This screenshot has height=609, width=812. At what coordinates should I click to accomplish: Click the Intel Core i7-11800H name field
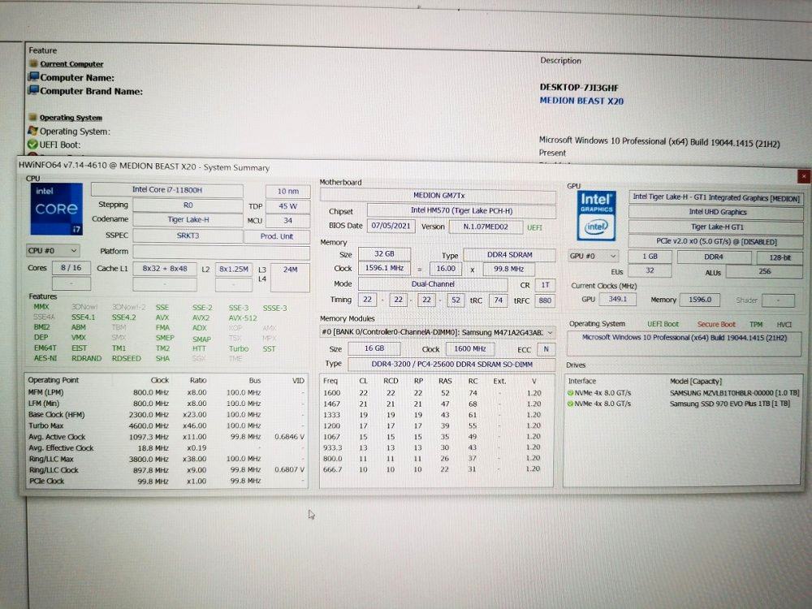(166, 190)
